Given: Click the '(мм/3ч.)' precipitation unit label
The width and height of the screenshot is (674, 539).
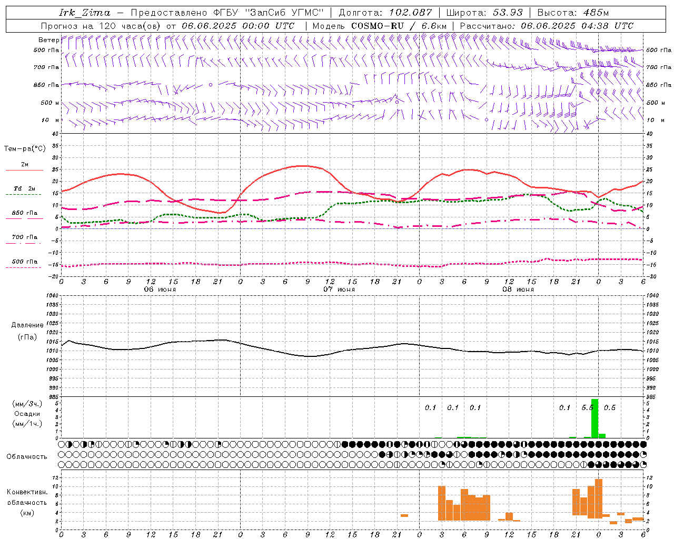Looking at the screenshot, I should (27, 404).
